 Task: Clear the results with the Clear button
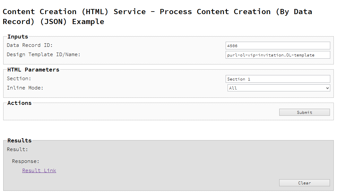(x=304, y=183)
